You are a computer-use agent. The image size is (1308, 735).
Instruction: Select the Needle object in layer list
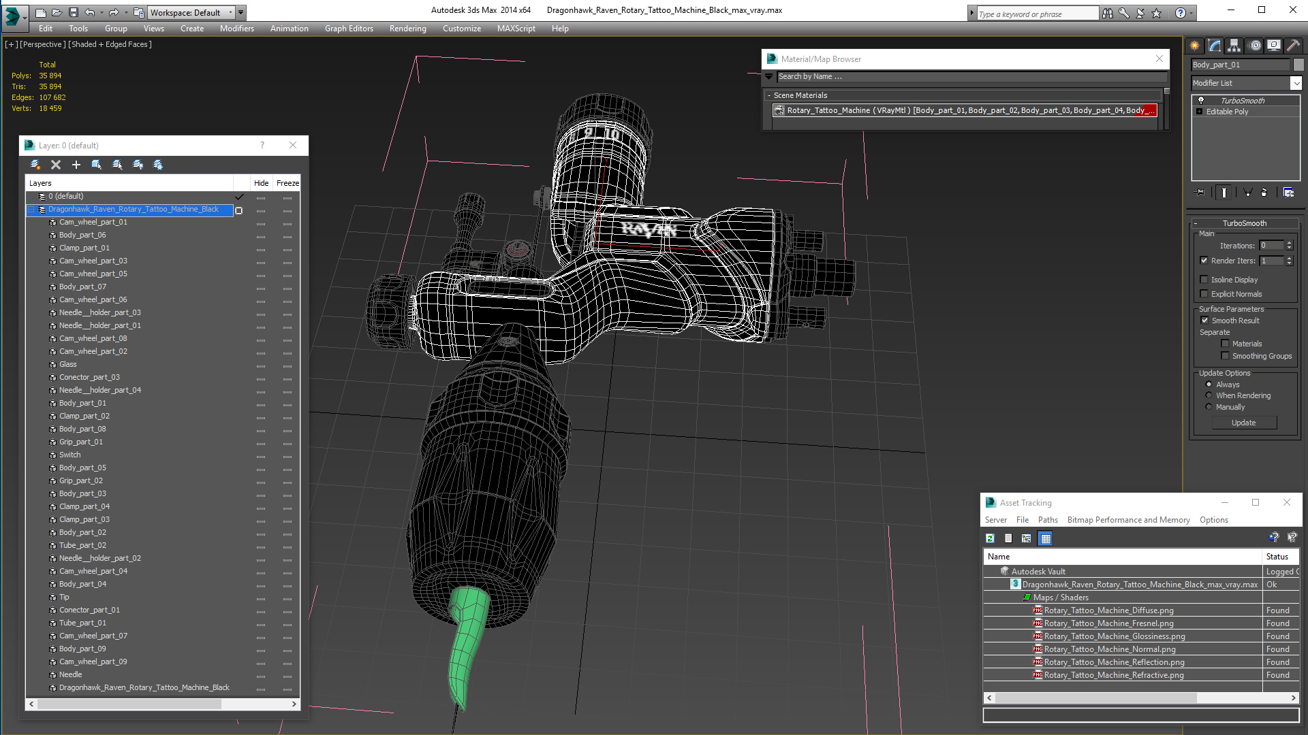[x=70, y=674]
